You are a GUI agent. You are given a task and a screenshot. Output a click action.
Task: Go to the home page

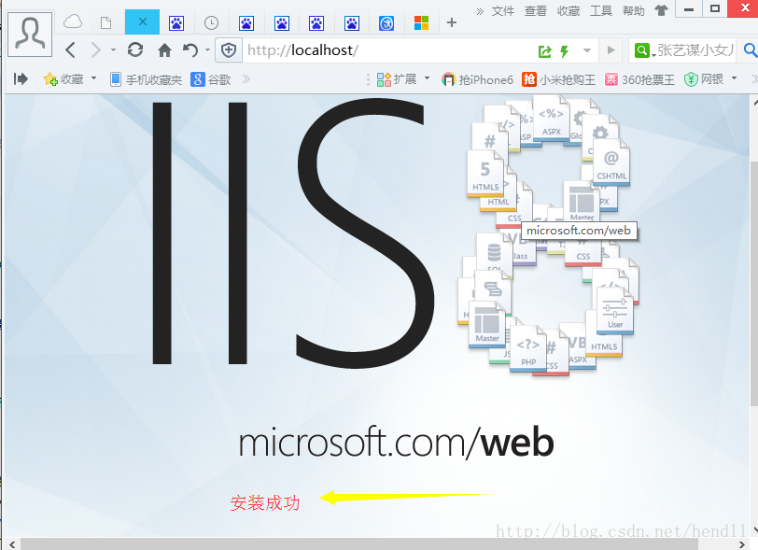[x=164, y=49]
